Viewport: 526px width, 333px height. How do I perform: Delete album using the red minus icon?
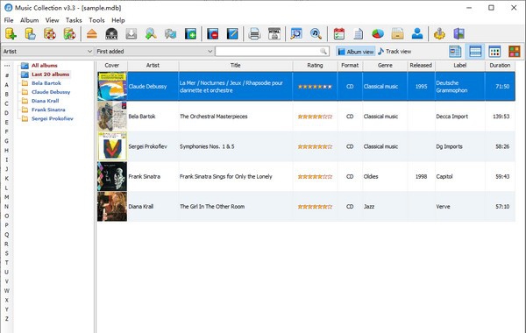coord(213,34)
